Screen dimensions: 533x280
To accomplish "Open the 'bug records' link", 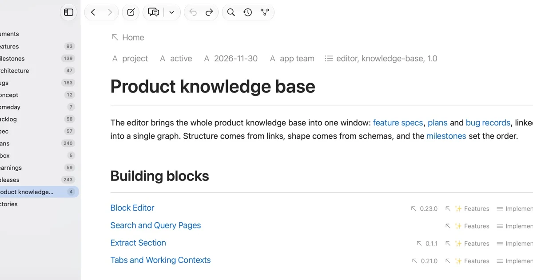I will point(488,123).
